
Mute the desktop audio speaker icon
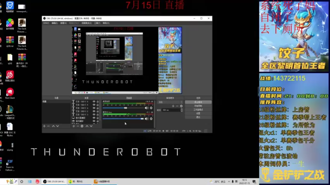(146, 108)
